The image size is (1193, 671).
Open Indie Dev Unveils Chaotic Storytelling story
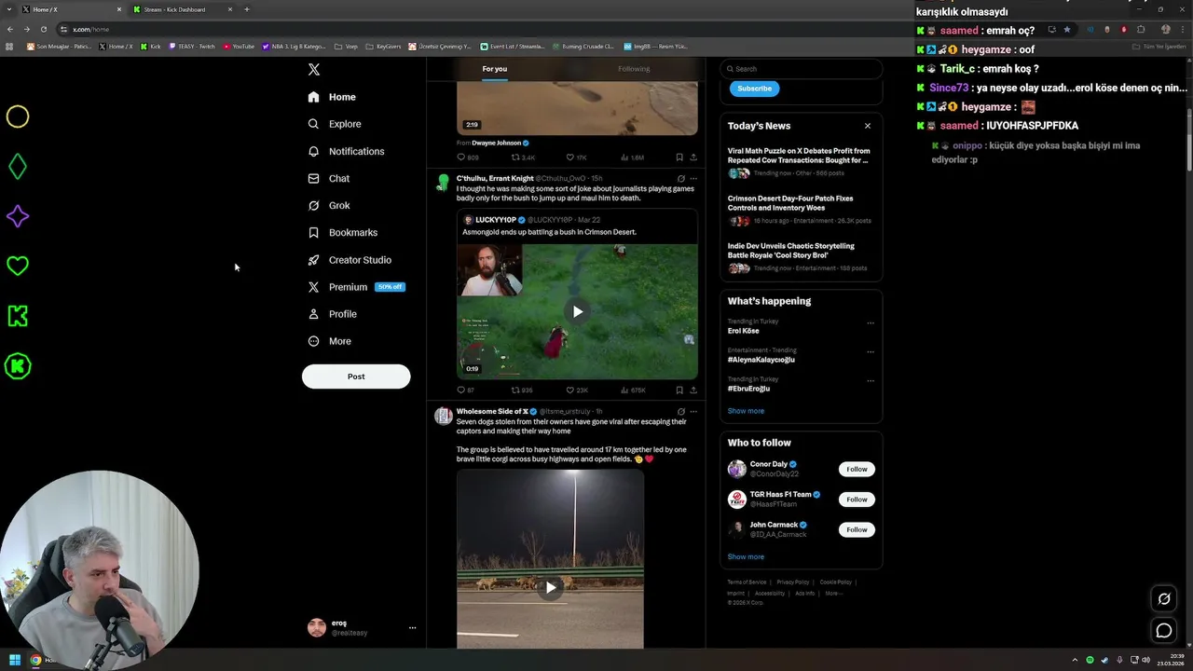pos(800,256)
